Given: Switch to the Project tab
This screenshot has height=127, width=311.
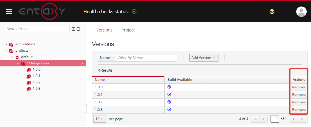Looking at the screenshot, I should pos(128,30).
